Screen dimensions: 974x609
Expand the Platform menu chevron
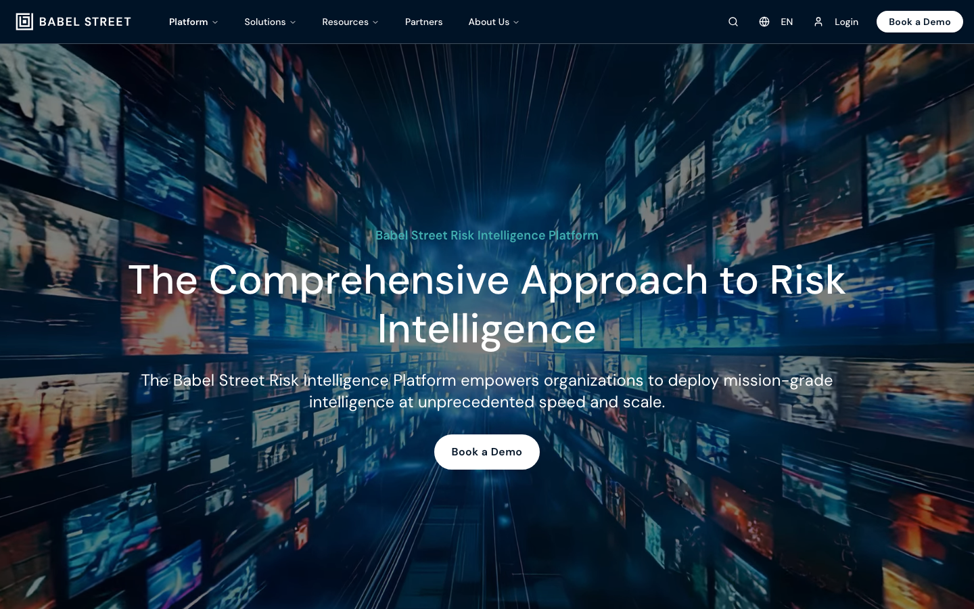click(215, 22)
